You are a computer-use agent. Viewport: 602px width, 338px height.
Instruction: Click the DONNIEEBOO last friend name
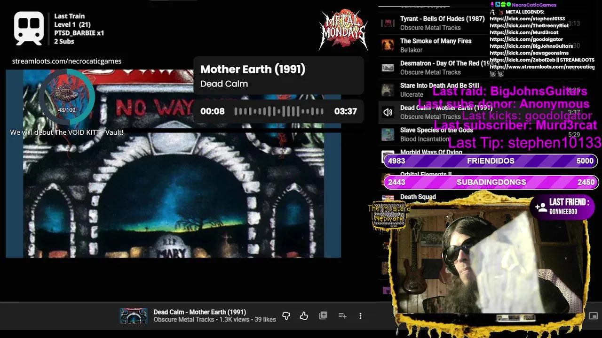pos(563,212)
